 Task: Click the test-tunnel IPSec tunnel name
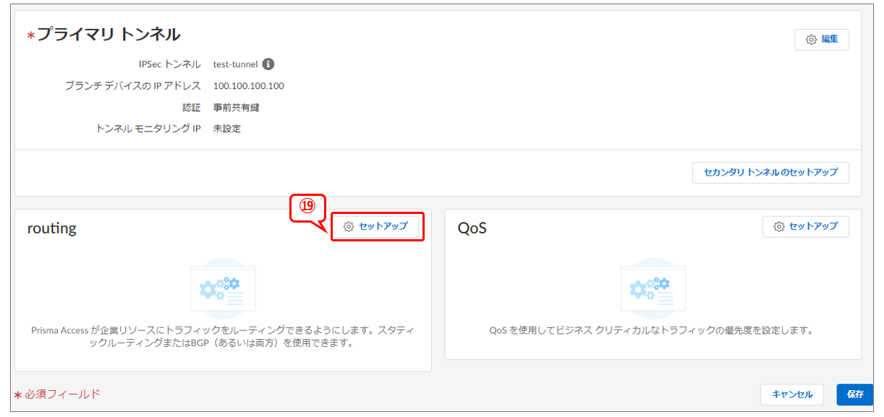tap(235, 64)
